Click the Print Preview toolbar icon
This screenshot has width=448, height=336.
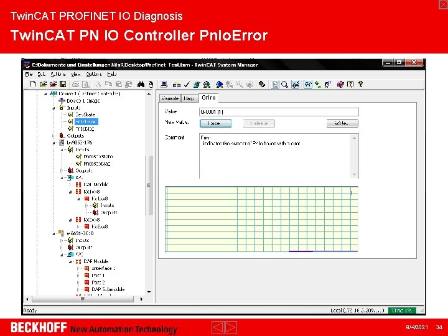point(86,84)
